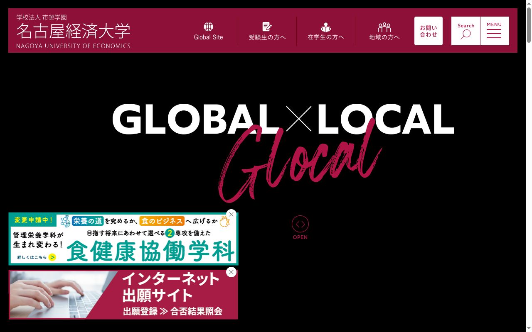Go to 名古屋経済大学 home logo
532x332 pixels.
pyautogui.click(x=73, y=32)
